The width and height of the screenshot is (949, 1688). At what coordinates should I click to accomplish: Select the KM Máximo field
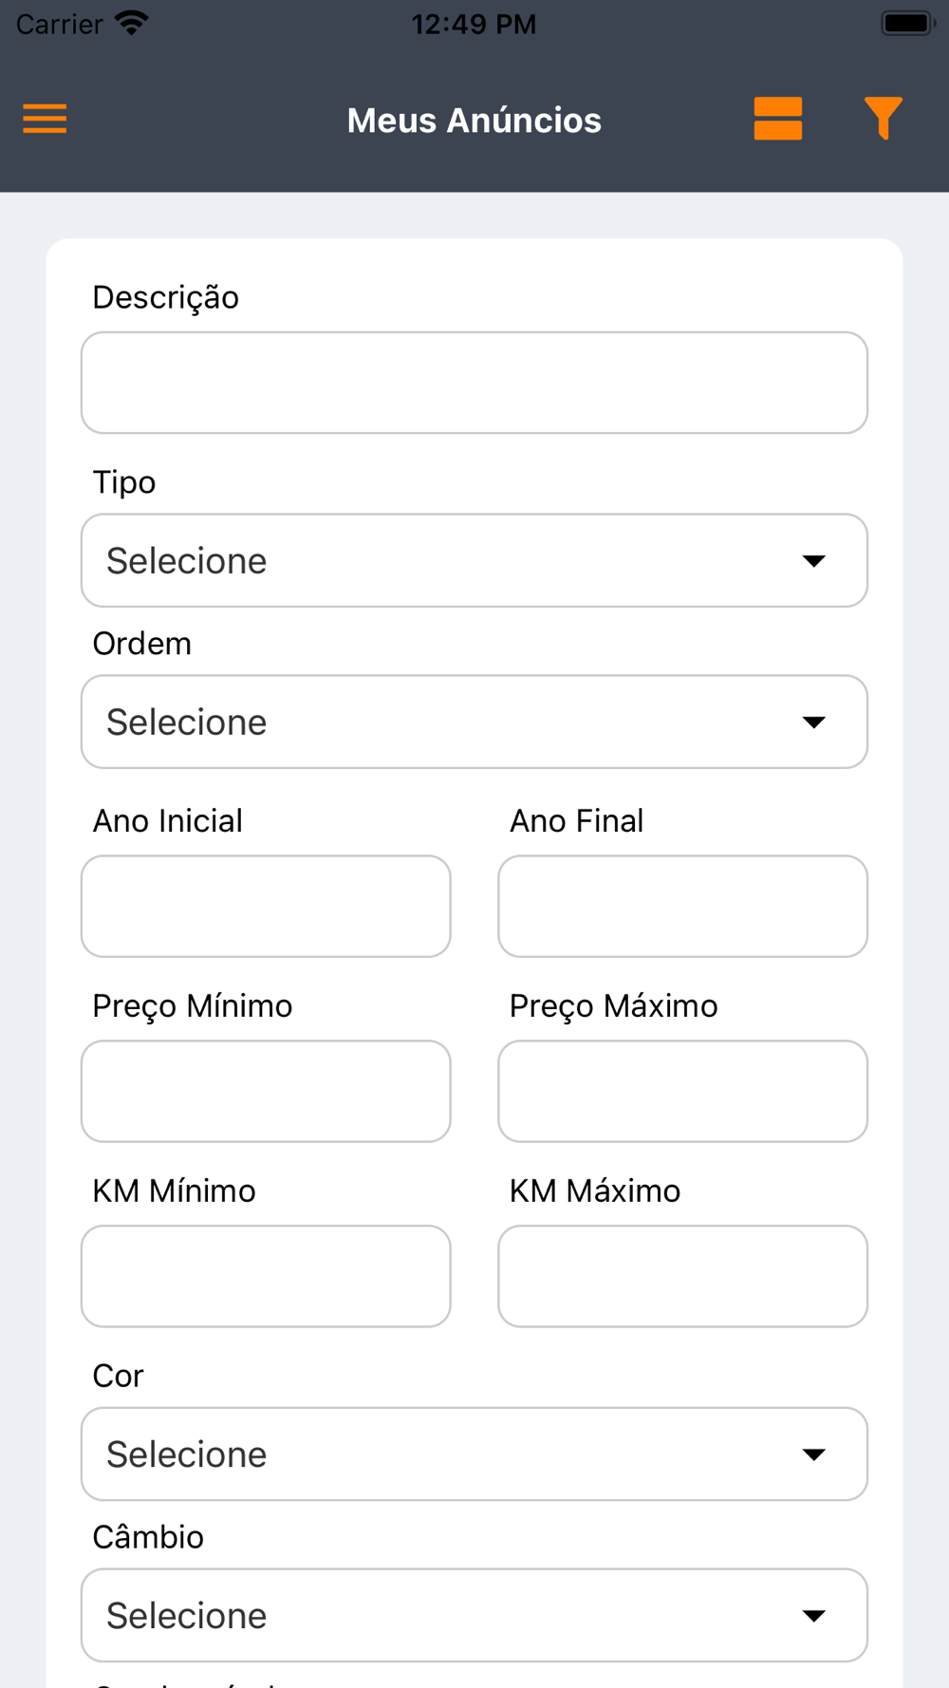pos(682,1276)
